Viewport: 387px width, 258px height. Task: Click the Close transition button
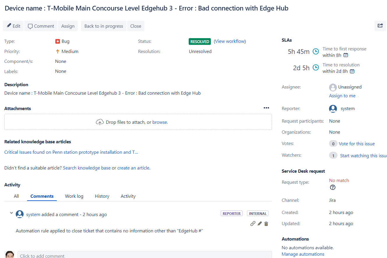click(136, 26)
